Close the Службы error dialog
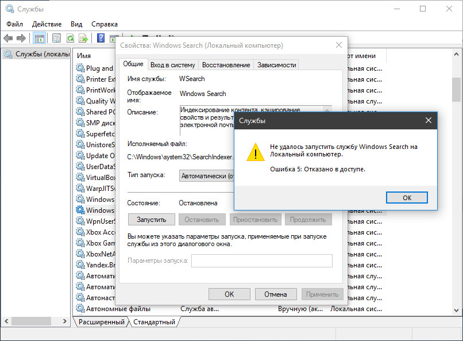463x341 pixels. pyautogui.click(x=428, y=120)
